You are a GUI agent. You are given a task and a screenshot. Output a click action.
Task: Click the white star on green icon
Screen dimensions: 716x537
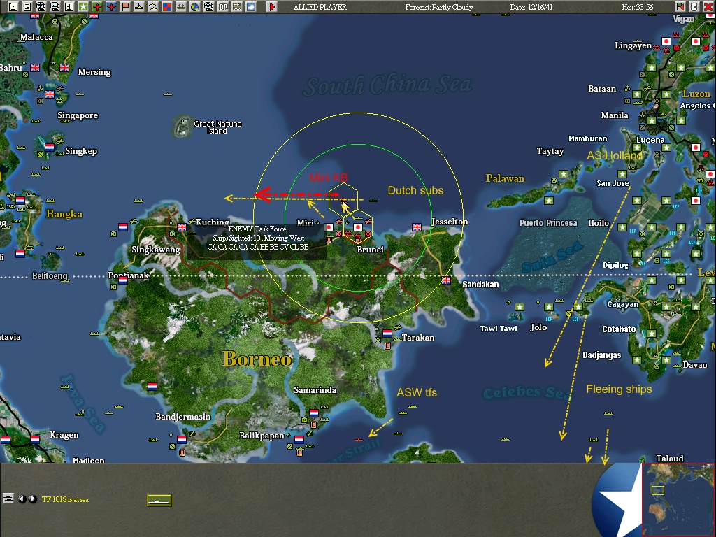pos(83,6)
